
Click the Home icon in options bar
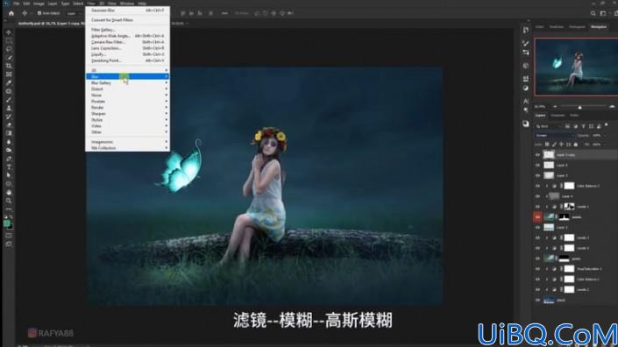[11, 13]
